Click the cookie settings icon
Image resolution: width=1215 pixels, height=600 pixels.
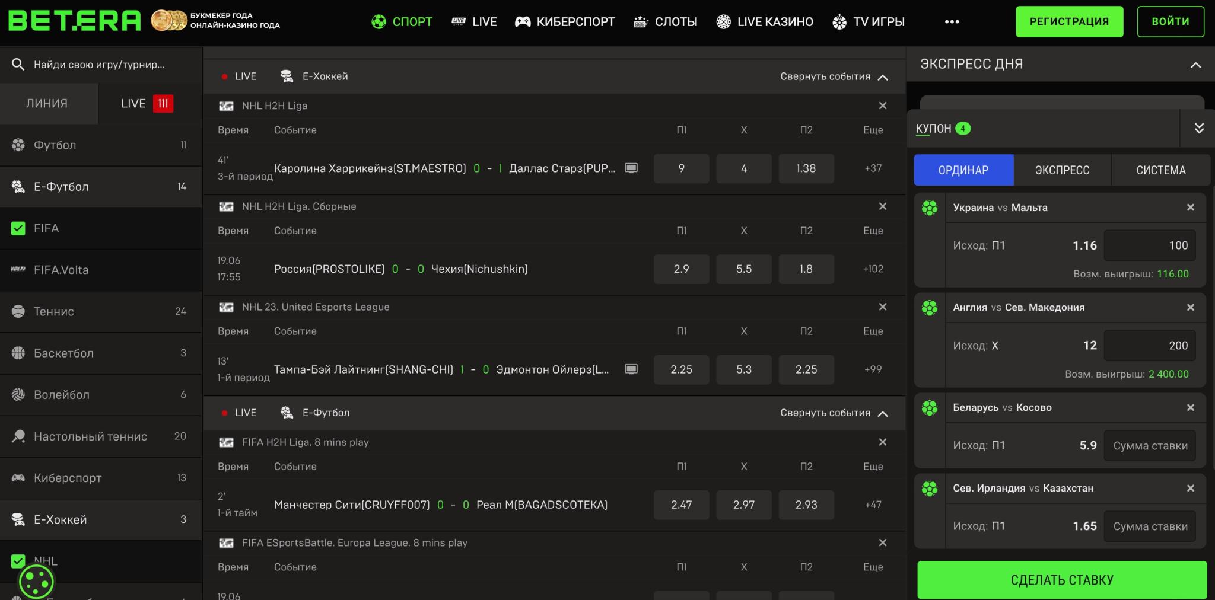pos(36,582)
